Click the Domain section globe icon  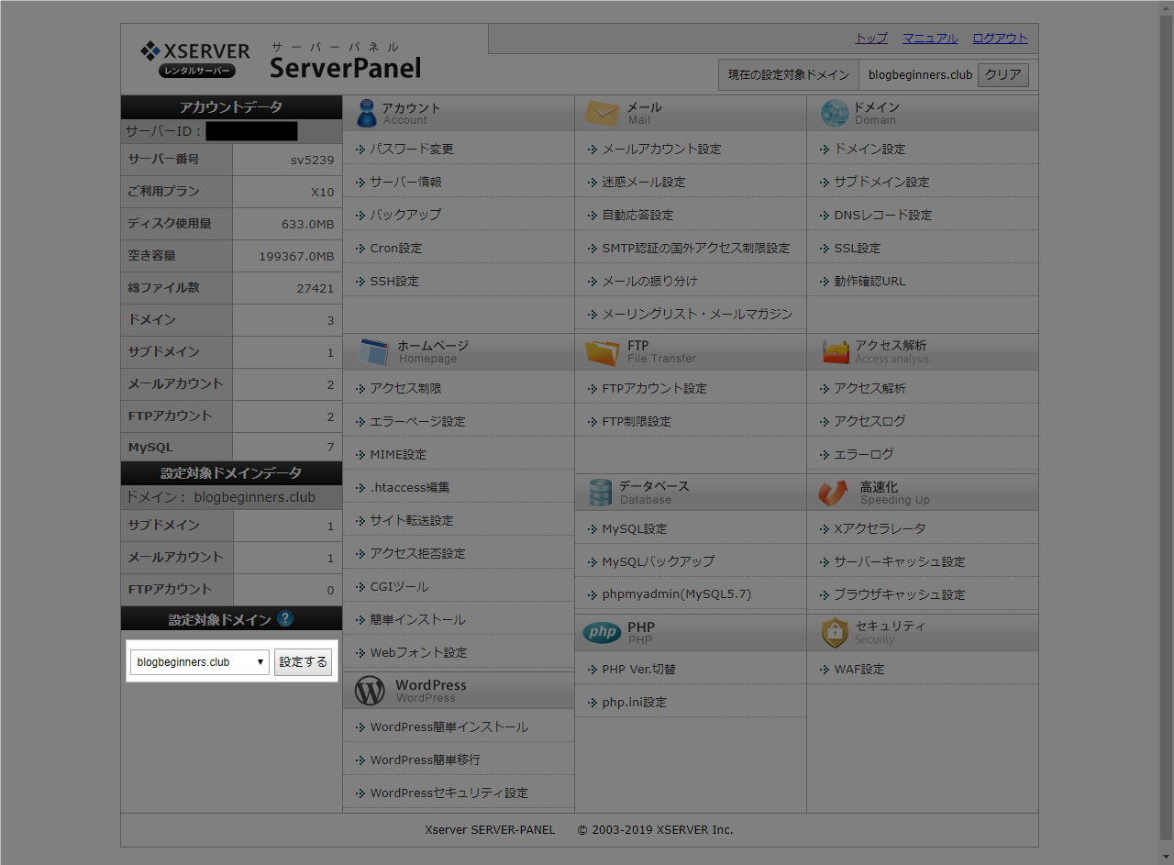[835, 113]
